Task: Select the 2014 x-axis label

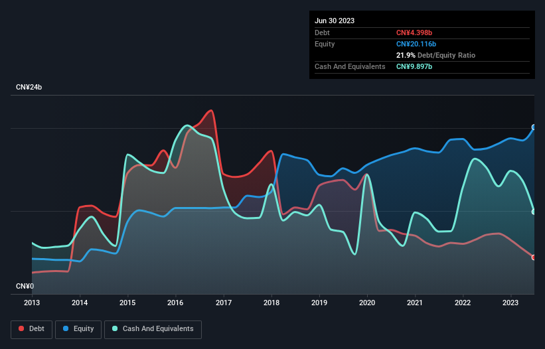Action: coord(80,303)
